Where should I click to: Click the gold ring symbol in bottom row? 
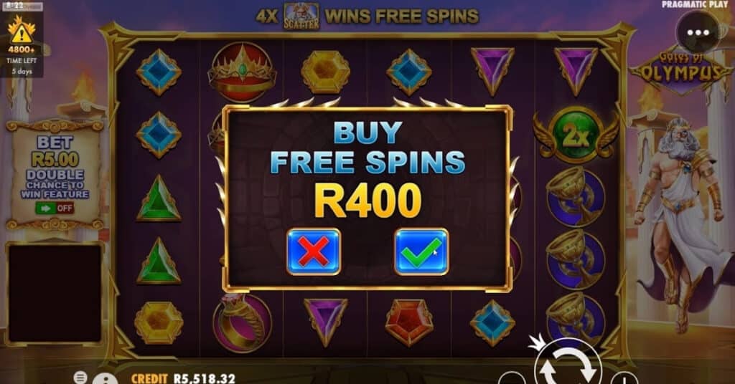click(242, 322)
